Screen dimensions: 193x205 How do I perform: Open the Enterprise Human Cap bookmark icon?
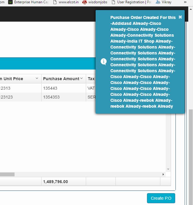tap(10, 2)
